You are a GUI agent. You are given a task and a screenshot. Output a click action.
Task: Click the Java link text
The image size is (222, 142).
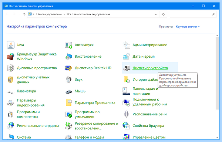tap(20, 45)
